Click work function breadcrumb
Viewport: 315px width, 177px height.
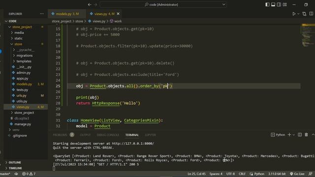click(116, 21)
